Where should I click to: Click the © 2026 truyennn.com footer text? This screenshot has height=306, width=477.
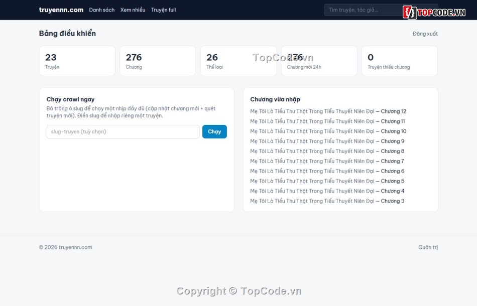[65, 247]
